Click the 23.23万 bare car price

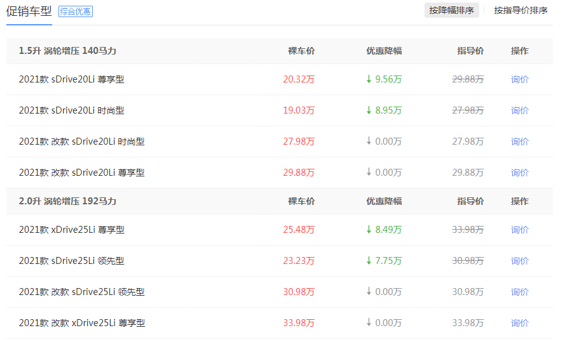tap(299, 261)
